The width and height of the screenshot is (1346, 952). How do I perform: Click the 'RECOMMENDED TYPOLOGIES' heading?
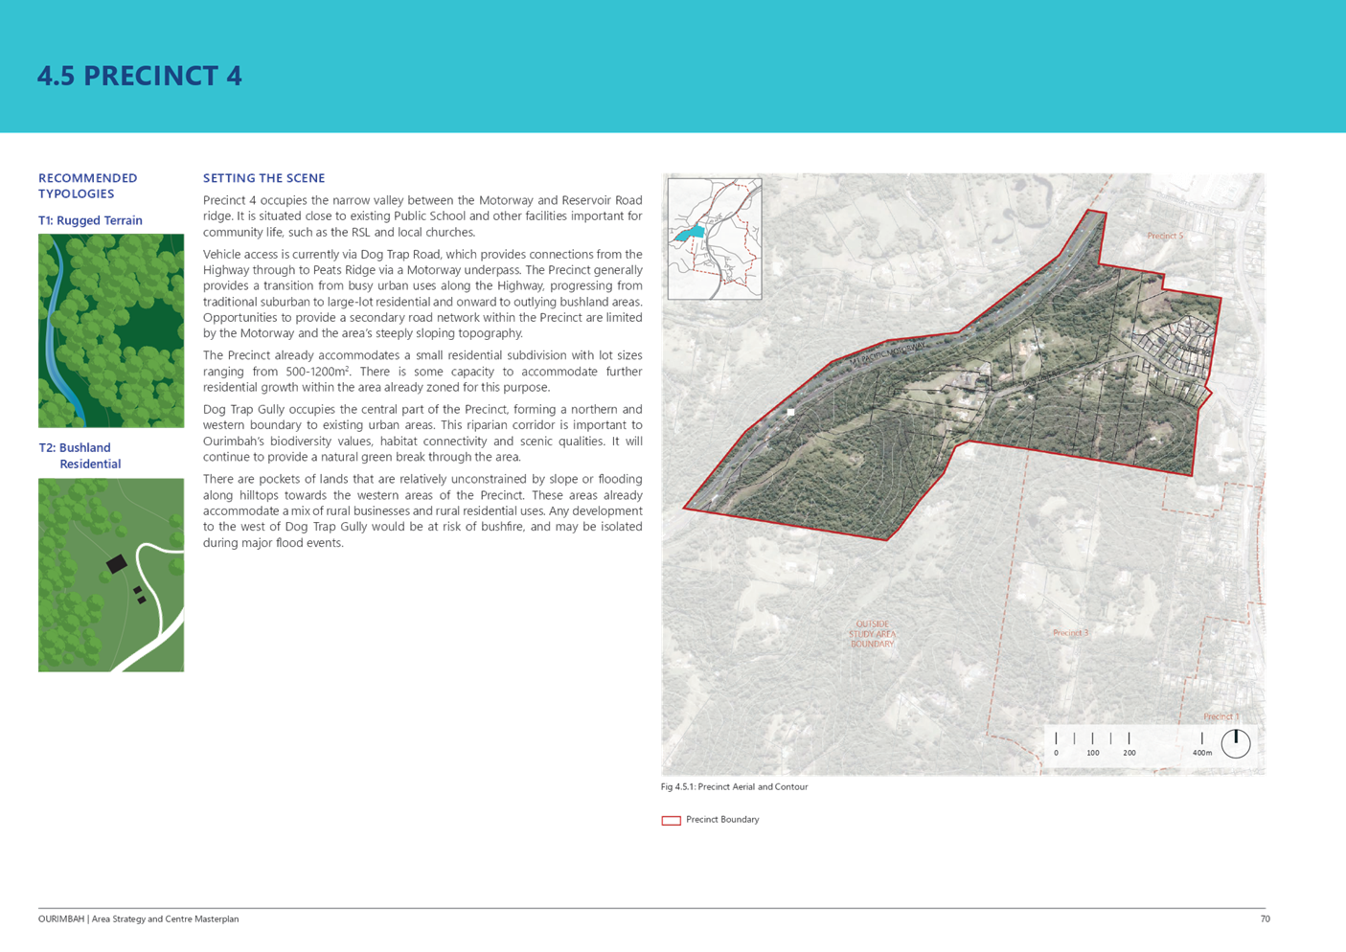(87, 186)
